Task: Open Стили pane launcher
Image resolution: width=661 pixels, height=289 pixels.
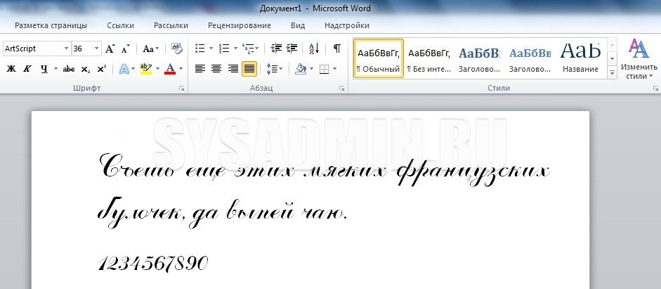Action: click(655, 89)
